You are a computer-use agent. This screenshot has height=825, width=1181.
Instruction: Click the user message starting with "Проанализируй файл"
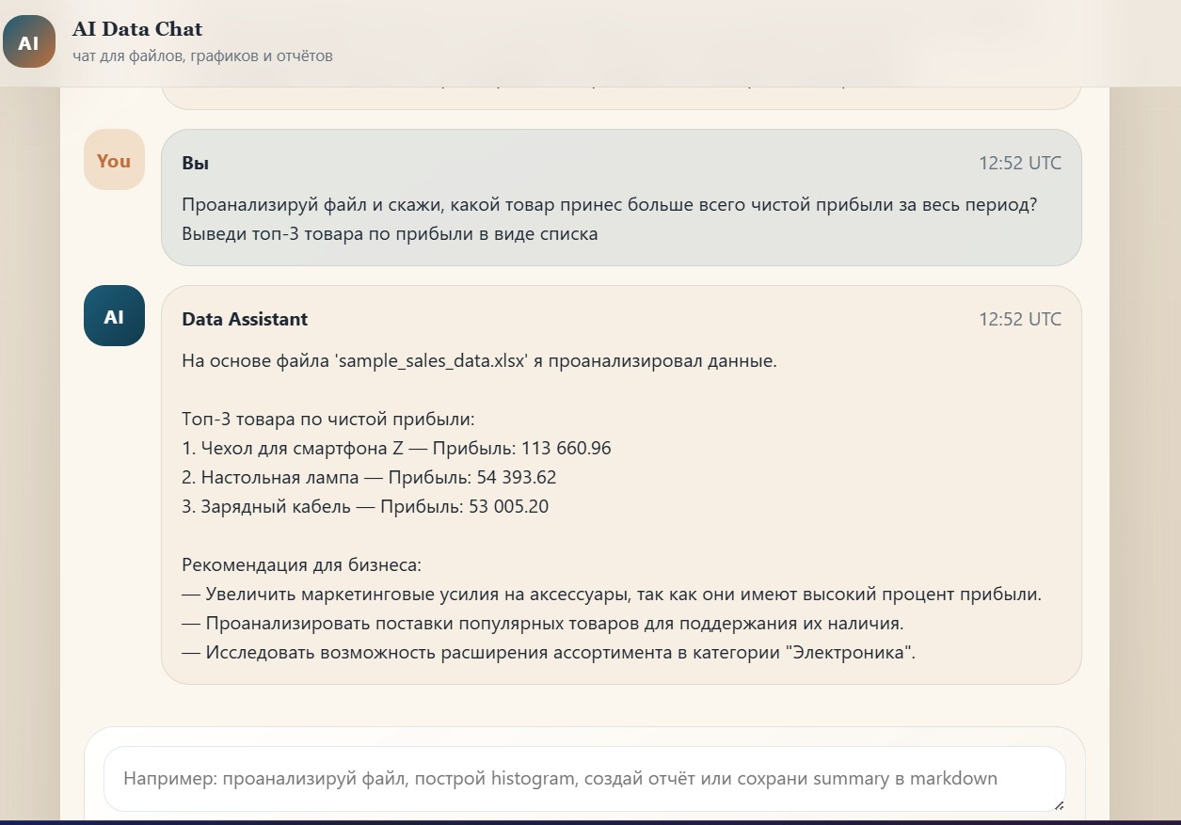point(609,219)
